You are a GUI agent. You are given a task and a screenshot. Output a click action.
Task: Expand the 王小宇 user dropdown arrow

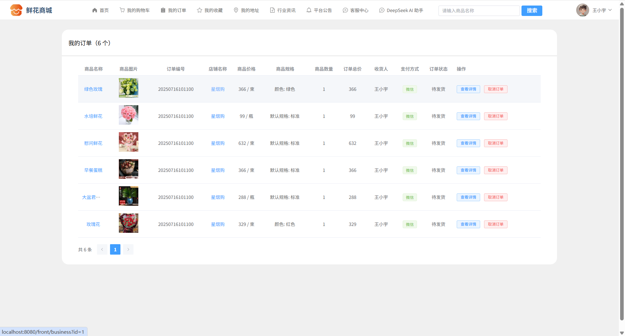610,10
